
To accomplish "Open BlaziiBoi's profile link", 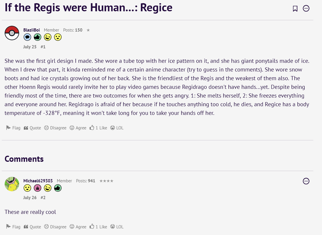I will pos(31,30).
